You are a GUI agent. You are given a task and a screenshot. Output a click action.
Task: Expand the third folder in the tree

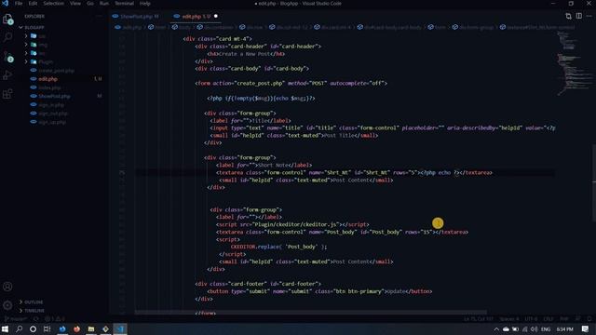[x=26, y=53]
